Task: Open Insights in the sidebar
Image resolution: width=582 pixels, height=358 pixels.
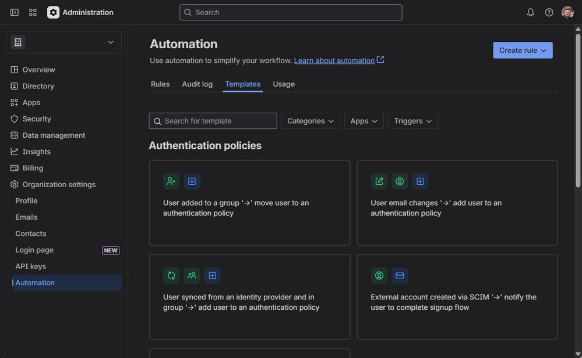Action: [36, 152]
